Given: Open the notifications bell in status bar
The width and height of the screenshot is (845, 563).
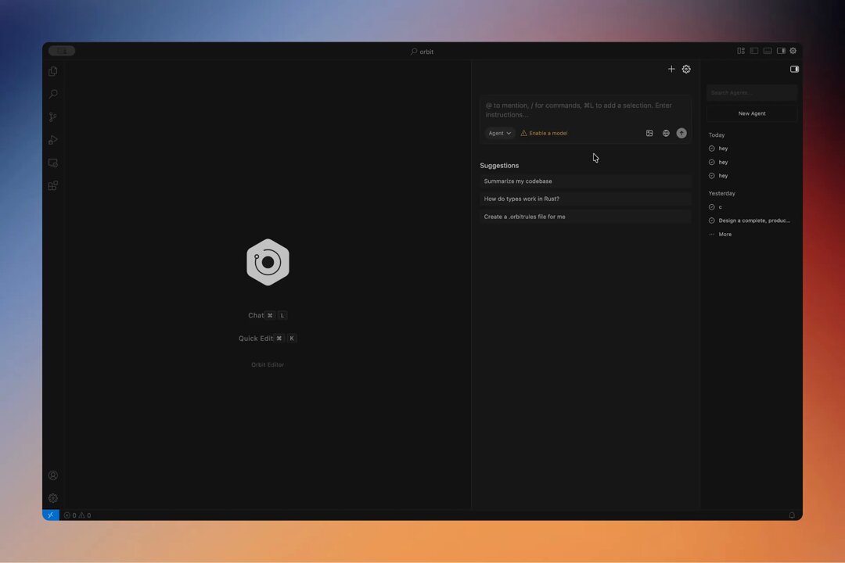Looking at the screenshot, I should 792,515.
